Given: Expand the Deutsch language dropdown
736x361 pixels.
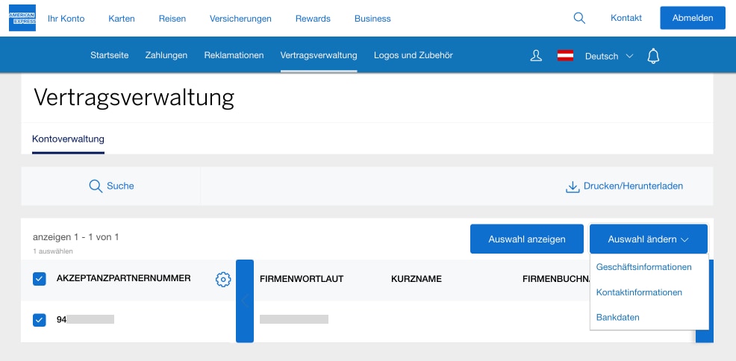Looking at the screenshot, I should pyautogui.click(x=608, y=56).
